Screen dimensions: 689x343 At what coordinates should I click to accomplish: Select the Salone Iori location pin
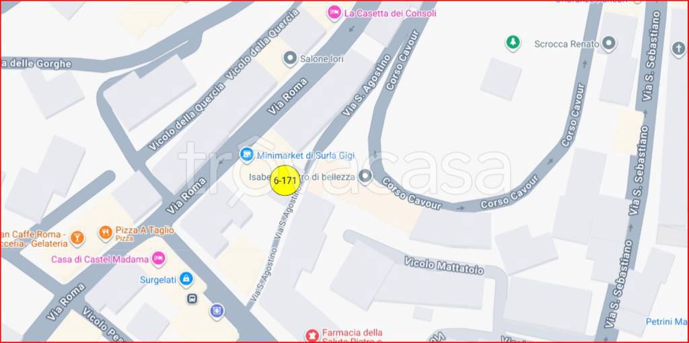tap(289, 58)
